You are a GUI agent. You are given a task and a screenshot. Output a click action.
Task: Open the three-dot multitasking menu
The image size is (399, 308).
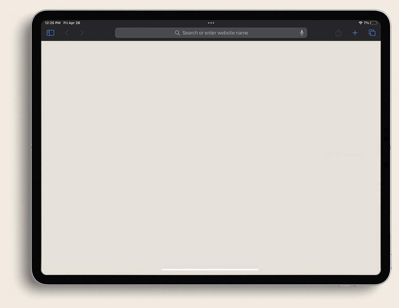coord(211,23)
